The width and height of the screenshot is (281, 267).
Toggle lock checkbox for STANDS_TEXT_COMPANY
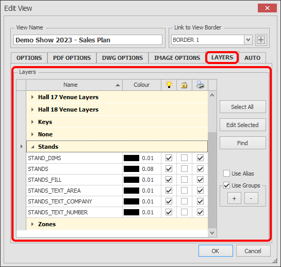pos(184,201)
